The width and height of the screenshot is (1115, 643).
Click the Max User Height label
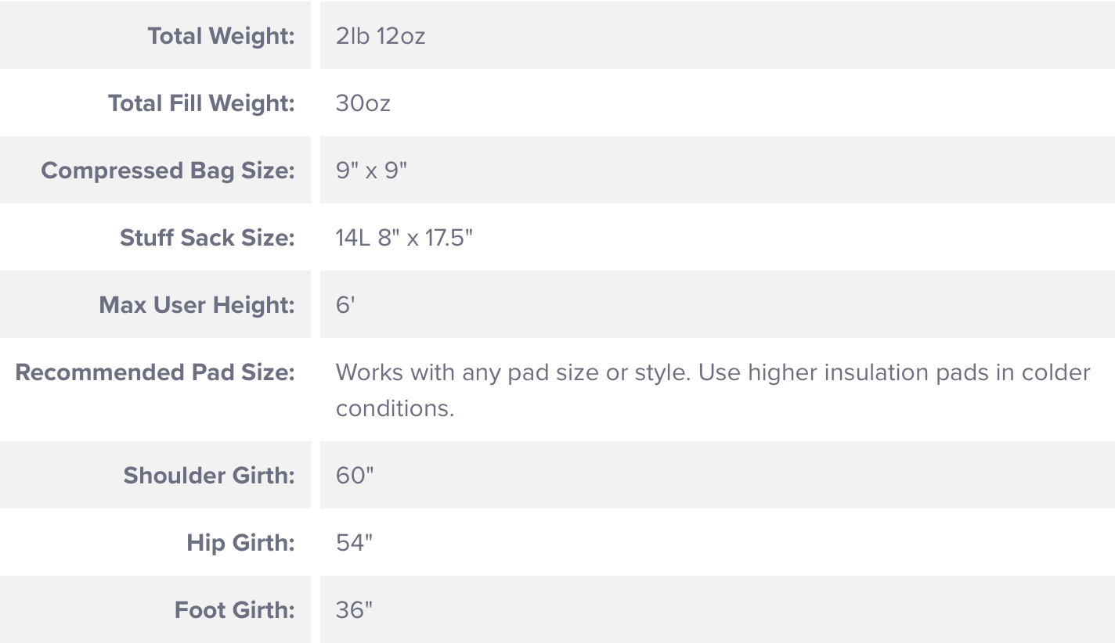click(197, 305)
